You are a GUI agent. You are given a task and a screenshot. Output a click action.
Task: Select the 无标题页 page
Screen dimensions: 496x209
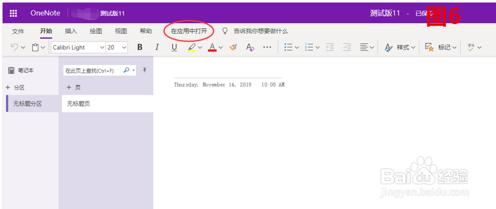click(108, 104)
